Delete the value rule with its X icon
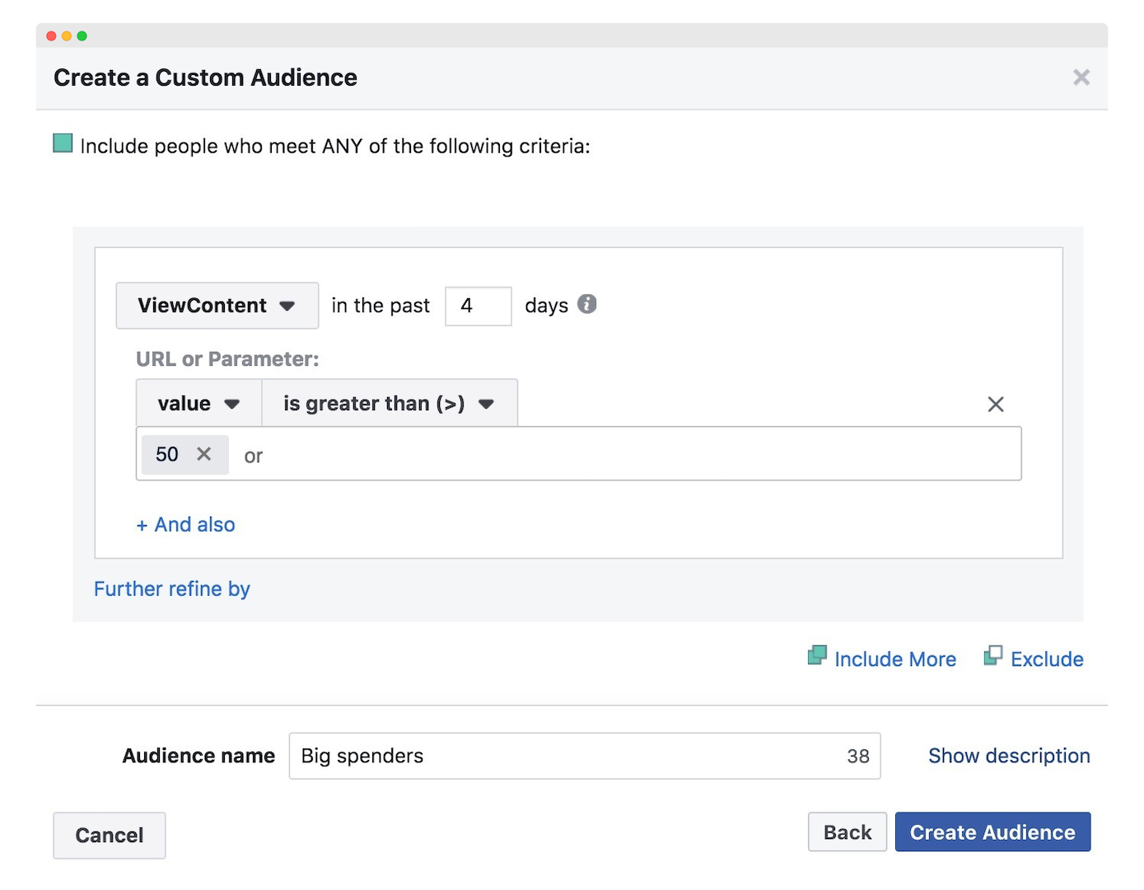This screenshot has width=1144, height=890. pos(995,404)
